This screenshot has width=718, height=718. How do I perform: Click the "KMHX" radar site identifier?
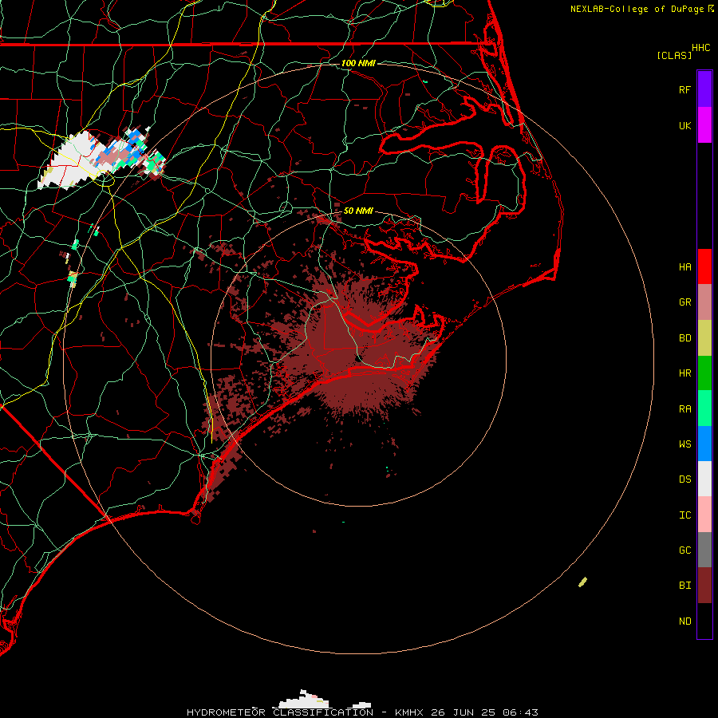[x=409, y=712]
